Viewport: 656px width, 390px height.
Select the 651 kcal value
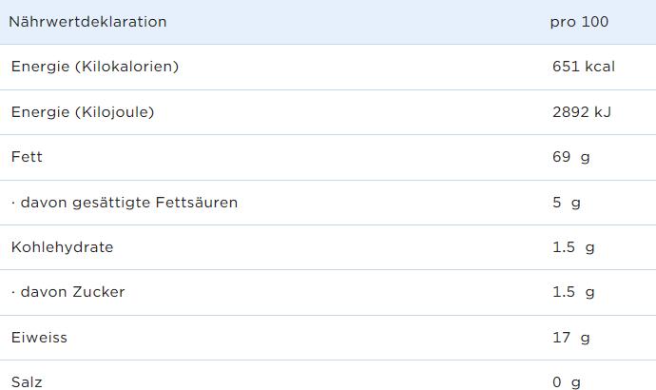pyautogui.click(x=584, y=67)
